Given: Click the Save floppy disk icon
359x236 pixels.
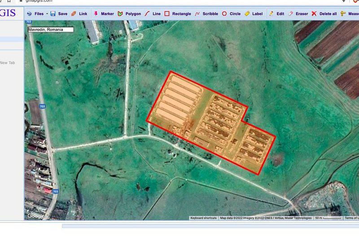Looking at the screenshot, I should [53, 14].
